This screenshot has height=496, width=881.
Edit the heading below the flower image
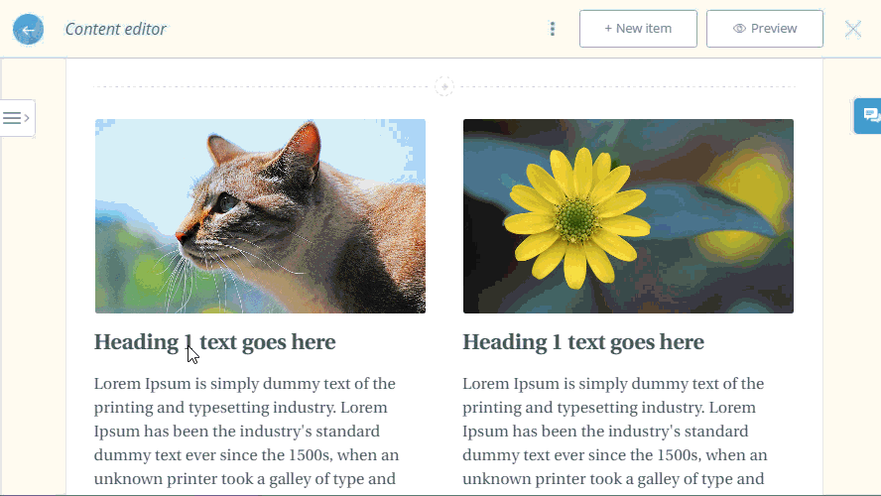(x=583, y=342)
